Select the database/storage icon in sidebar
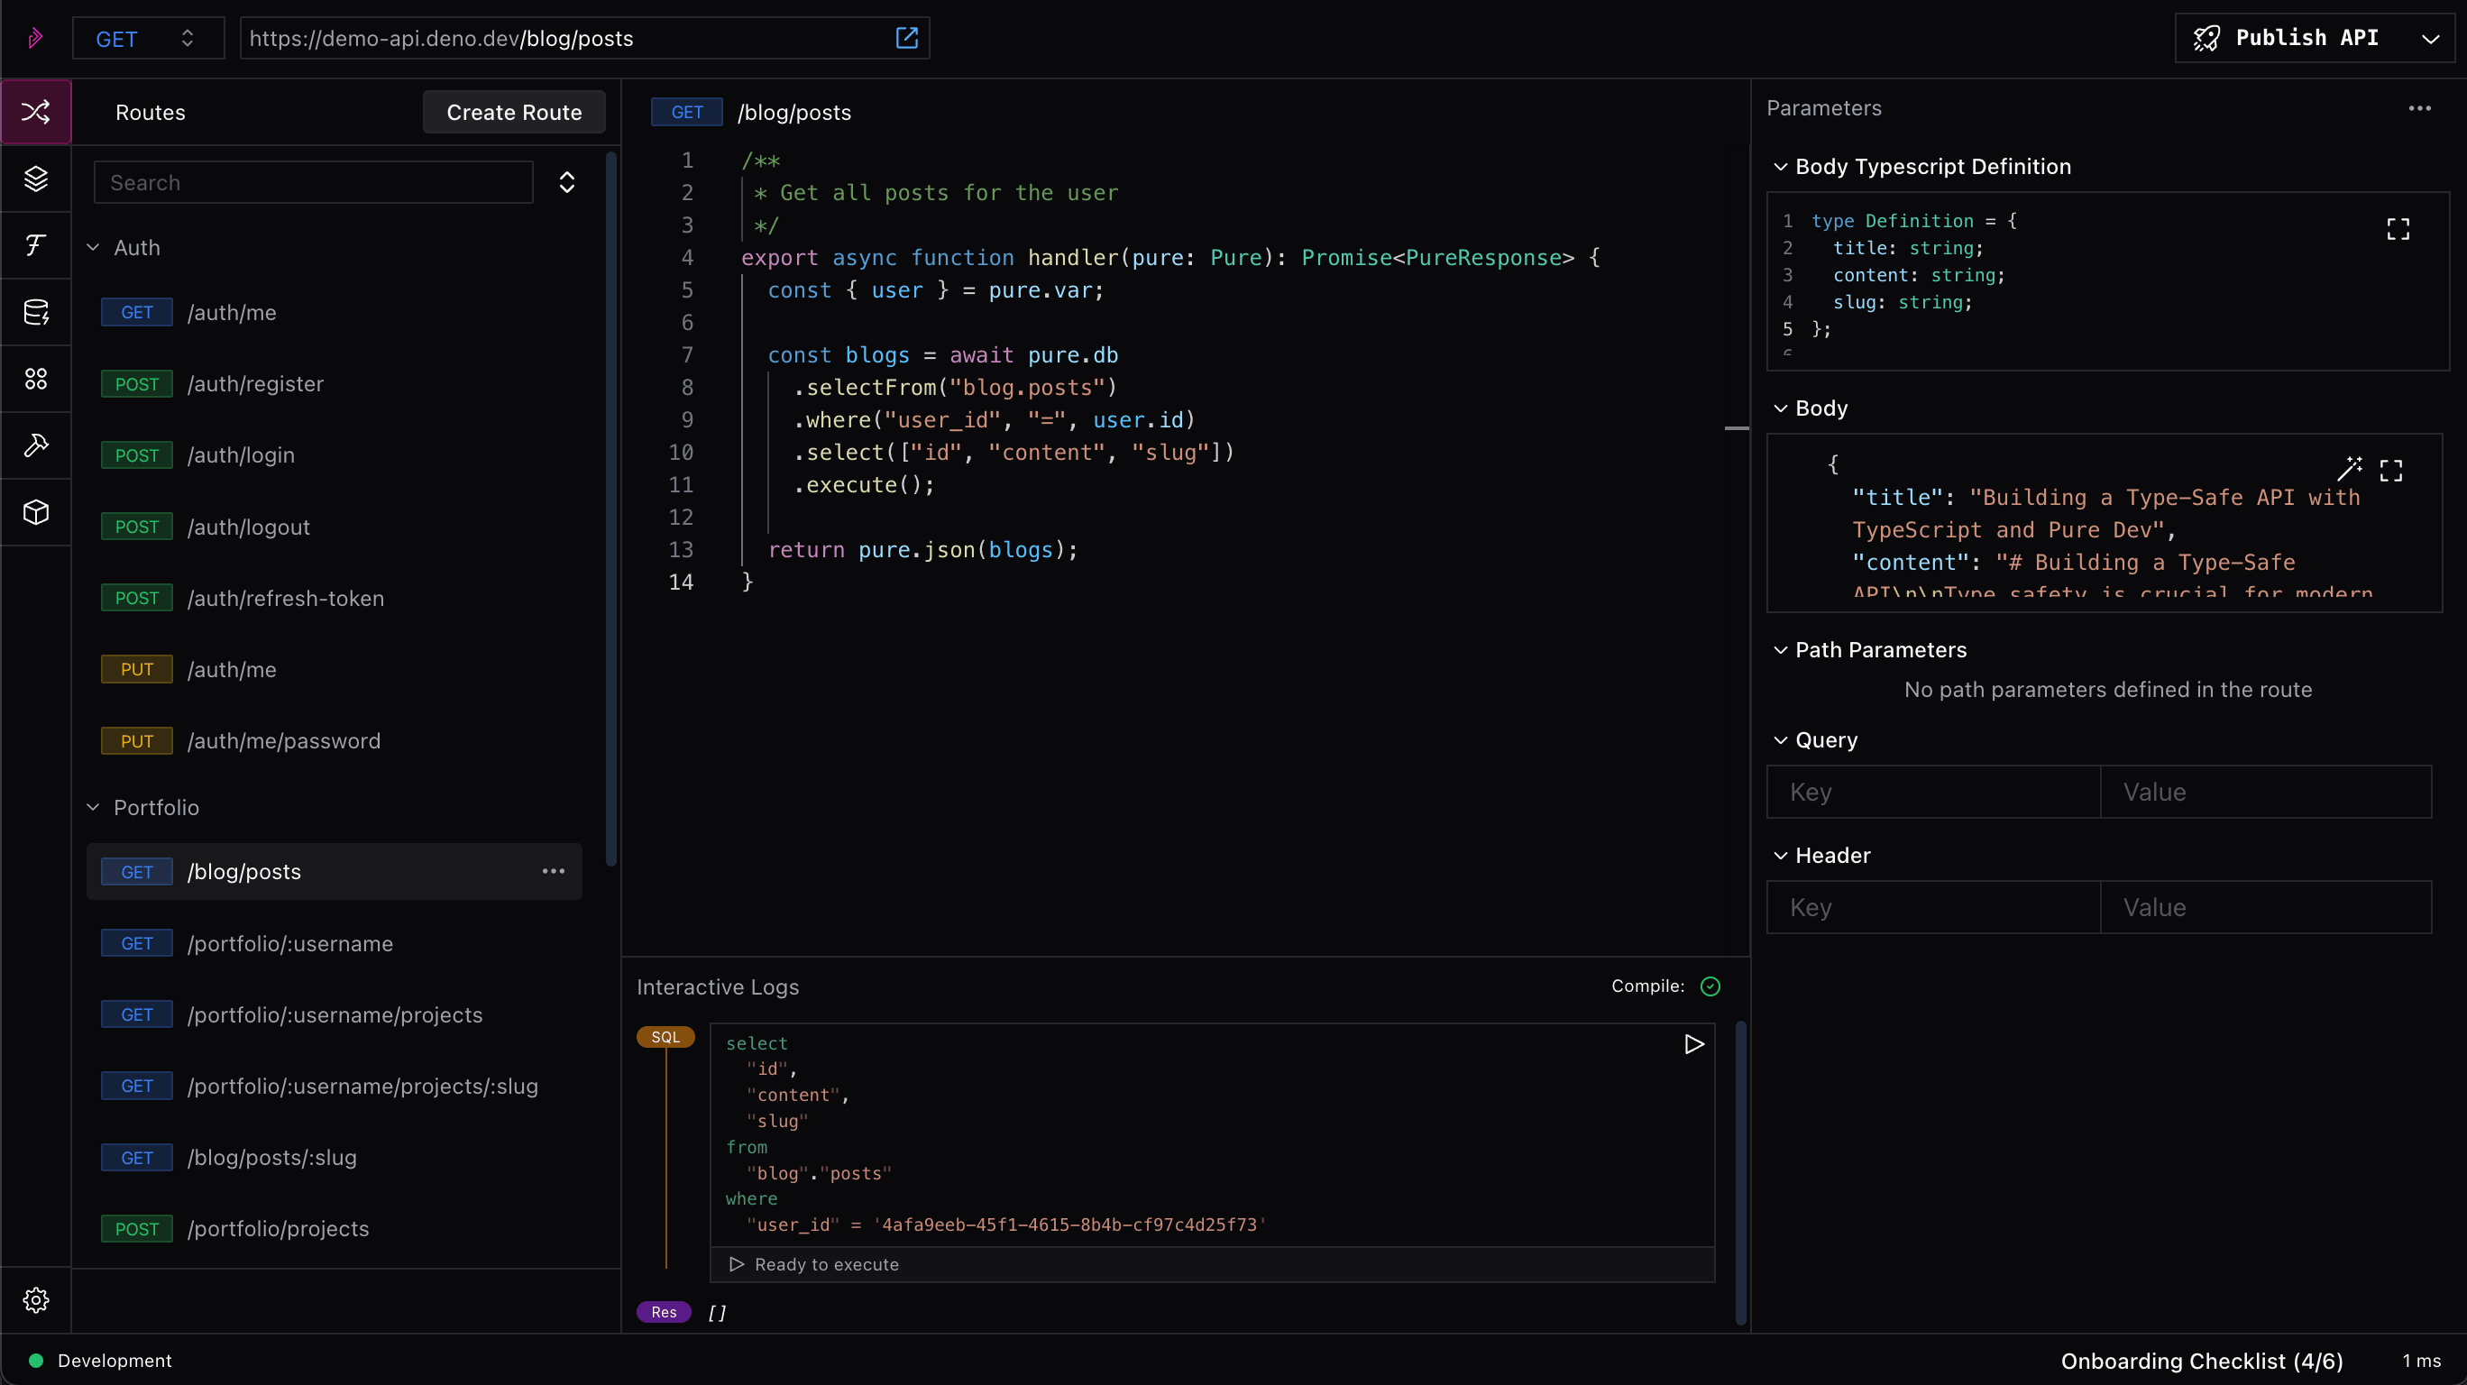2467x1385 pixels. (x=35, y=312)
